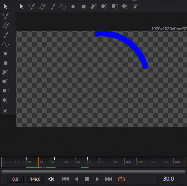Click Paint Group tool in vertical toolbar
Viewport: 187px width, 186px height.
(6, 110)
